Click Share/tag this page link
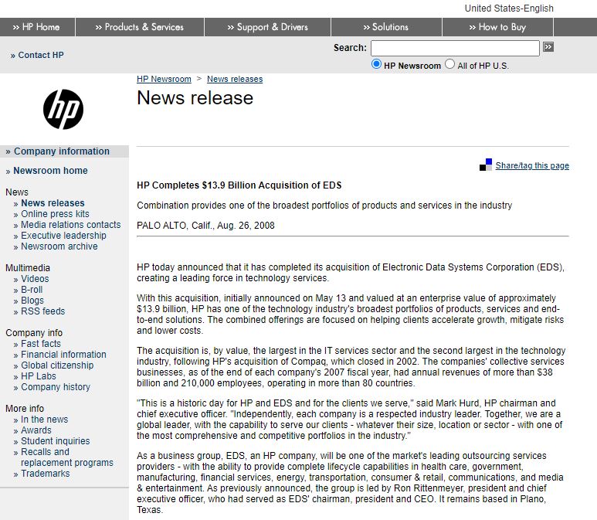The image size is (597, 520). click(x=532, y=165)
